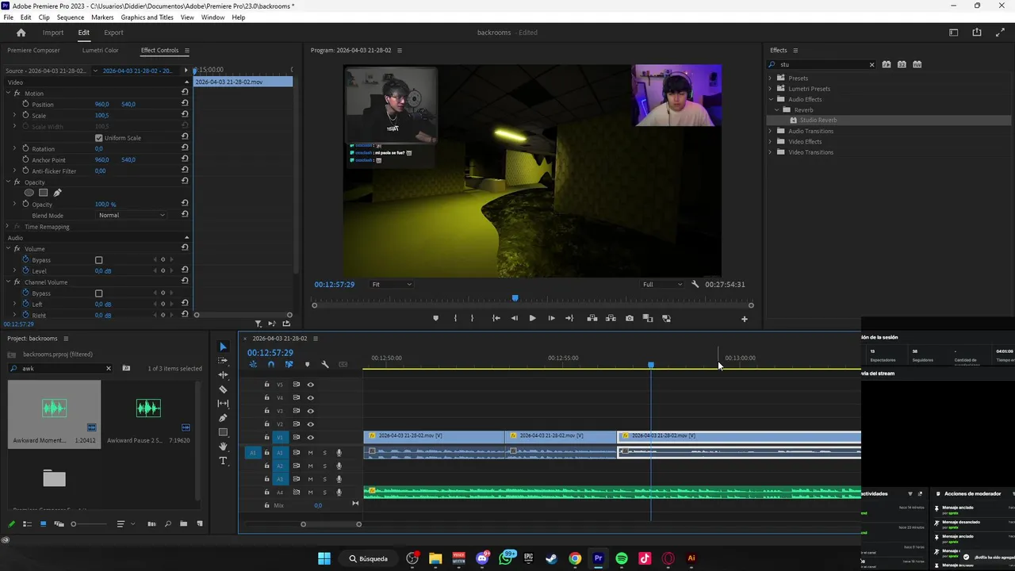The height and width of the screenshot is (571, 1015).
Task: Expand Video Transitions folder
Action: (x=770, y=152)
